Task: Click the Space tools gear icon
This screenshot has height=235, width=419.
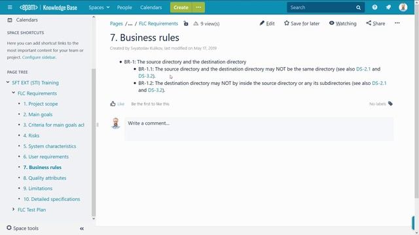Action: 9,228
